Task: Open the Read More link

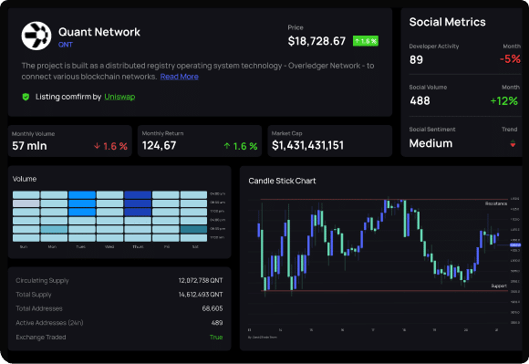Action: pyautogui.click(x=179, y=77)
